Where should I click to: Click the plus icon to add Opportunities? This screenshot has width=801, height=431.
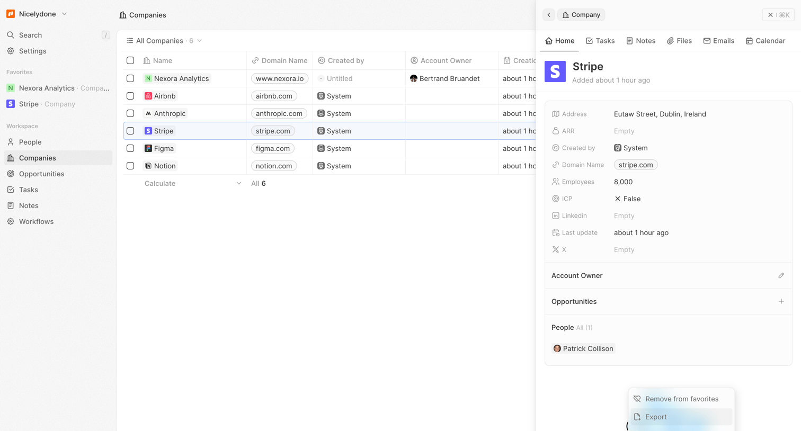coord(781,301)
